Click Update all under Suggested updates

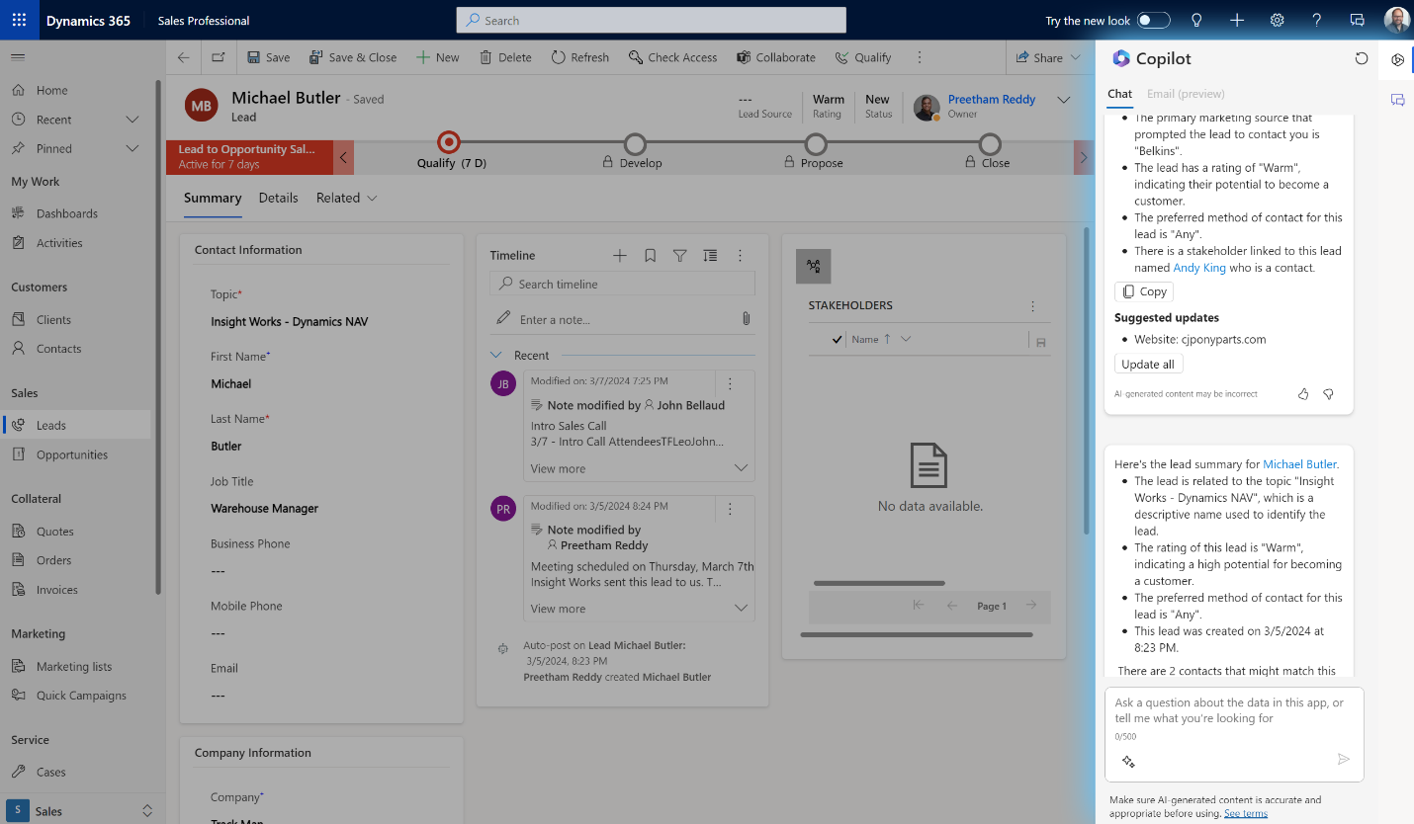pyautogui.click(x=1148, y=364)
